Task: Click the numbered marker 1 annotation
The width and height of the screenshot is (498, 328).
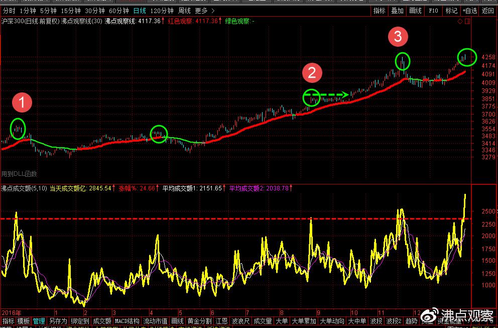Action: pos(22,103)
